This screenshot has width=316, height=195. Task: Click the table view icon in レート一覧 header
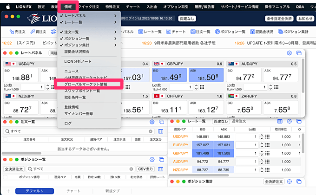point(280,121)
